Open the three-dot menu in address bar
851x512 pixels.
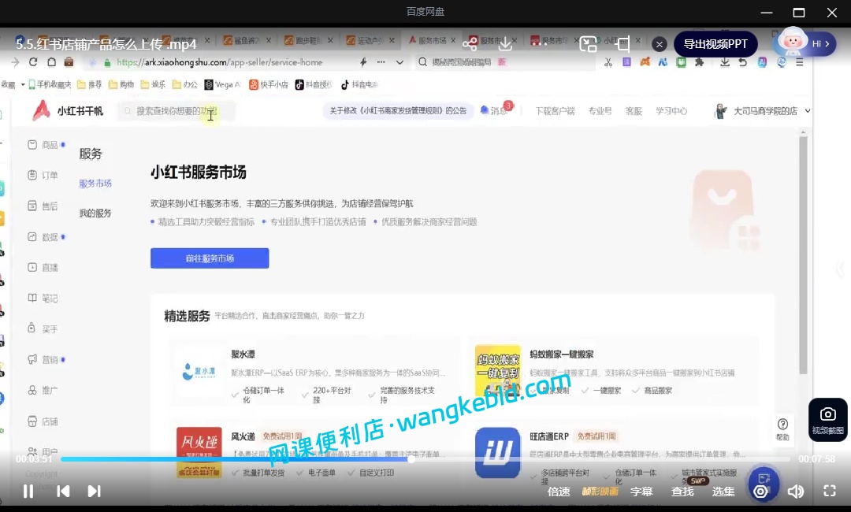381,61
